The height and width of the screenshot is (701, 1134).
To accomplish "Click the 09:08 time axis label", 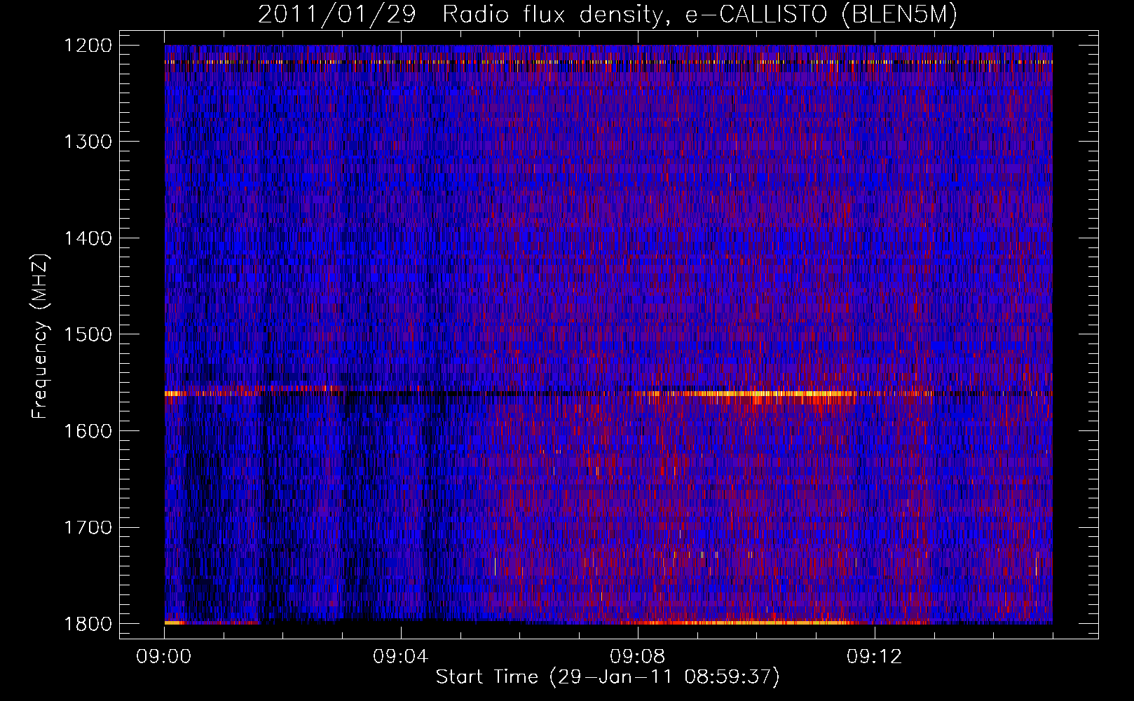I will pyautogui.click(x=638, y=657).
